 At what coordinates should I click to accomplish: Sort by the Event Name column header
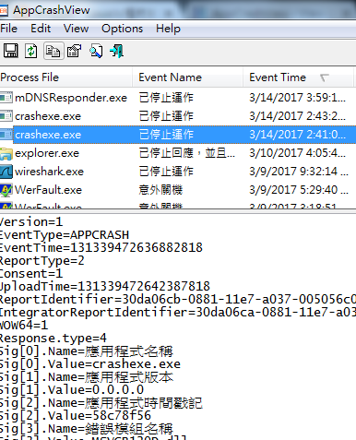click(x=188, y=77)
